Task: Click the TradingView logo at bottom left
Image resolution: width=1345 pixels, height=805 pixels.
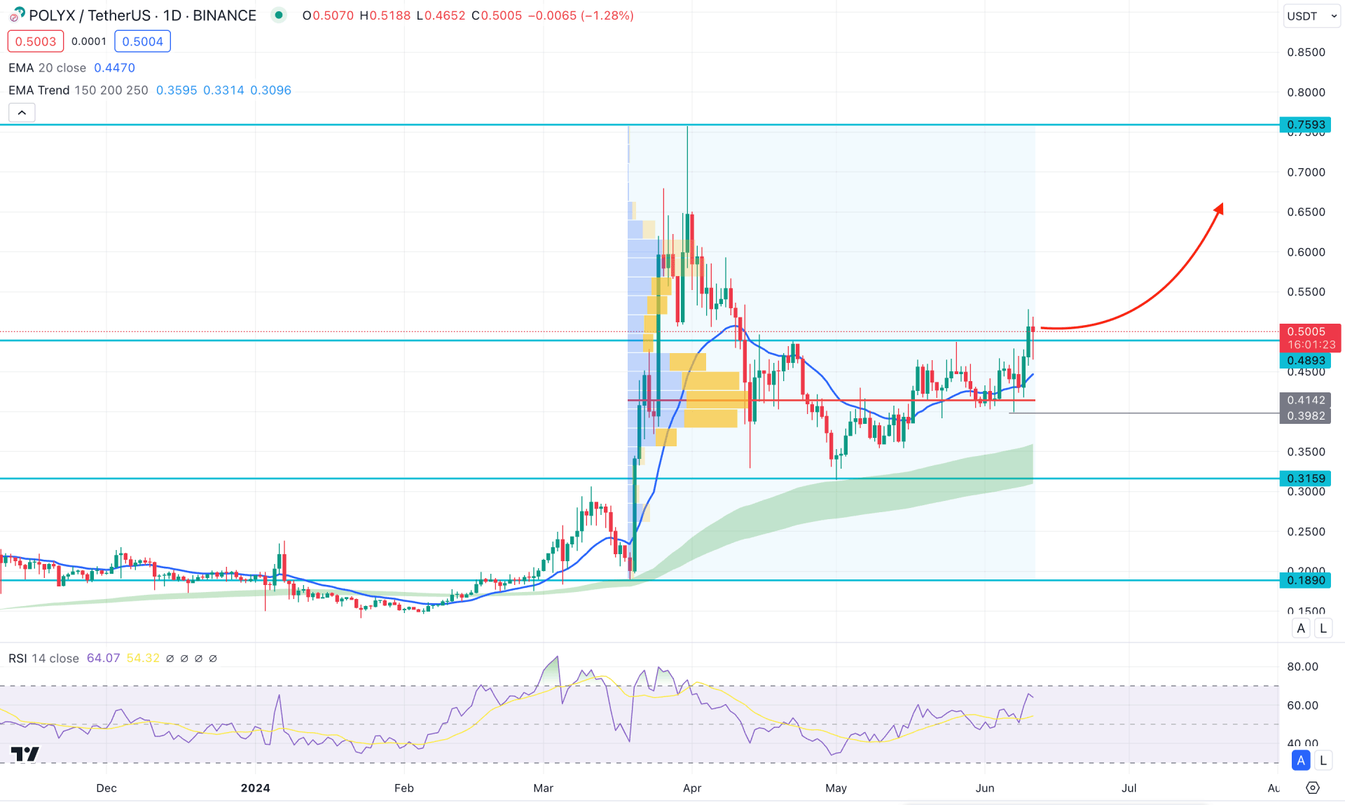Action: point(25,754)
